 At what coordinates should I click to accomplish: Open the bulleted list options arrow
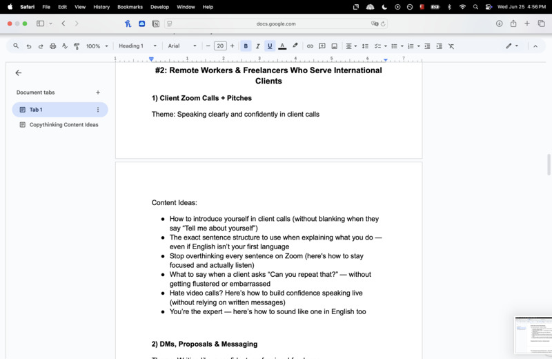point(402,46)
